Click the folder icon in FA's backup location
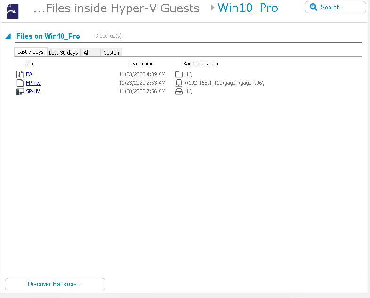 click(x=178, y=74)
